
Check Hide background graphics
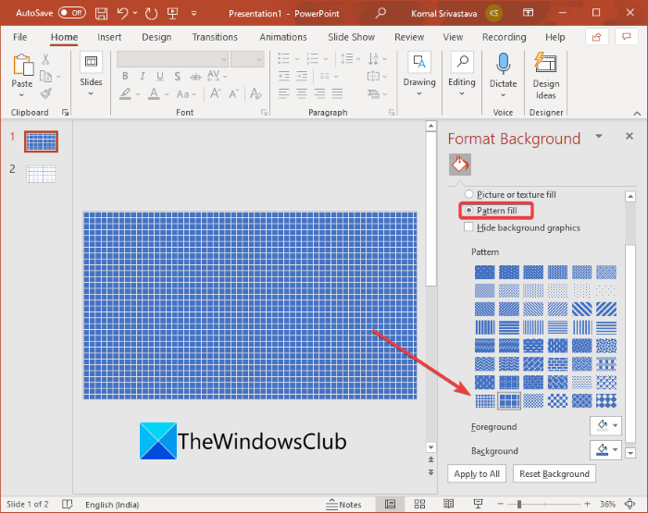[468, 227]
